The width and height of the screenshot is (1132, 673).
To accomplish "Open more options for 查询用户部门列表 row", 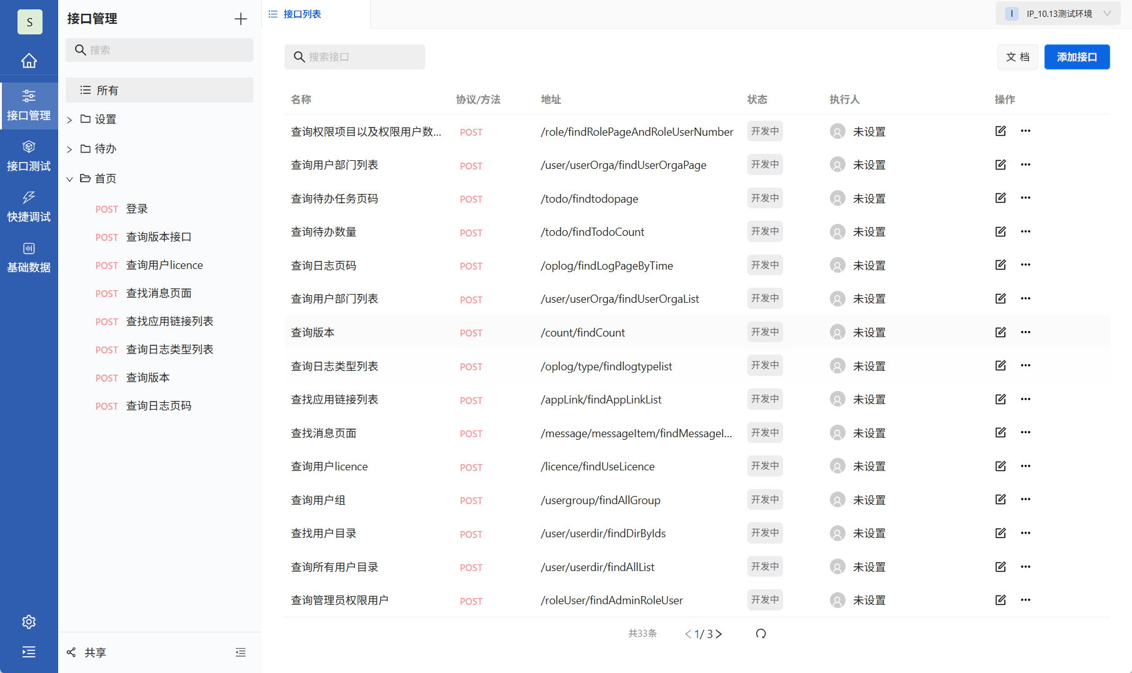I will pos(1025,164).
